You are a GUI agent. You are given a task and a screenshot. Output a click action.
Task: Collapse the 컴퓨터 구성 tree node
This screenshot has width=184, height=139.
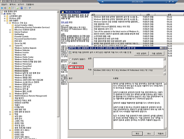tap(2, 14)
